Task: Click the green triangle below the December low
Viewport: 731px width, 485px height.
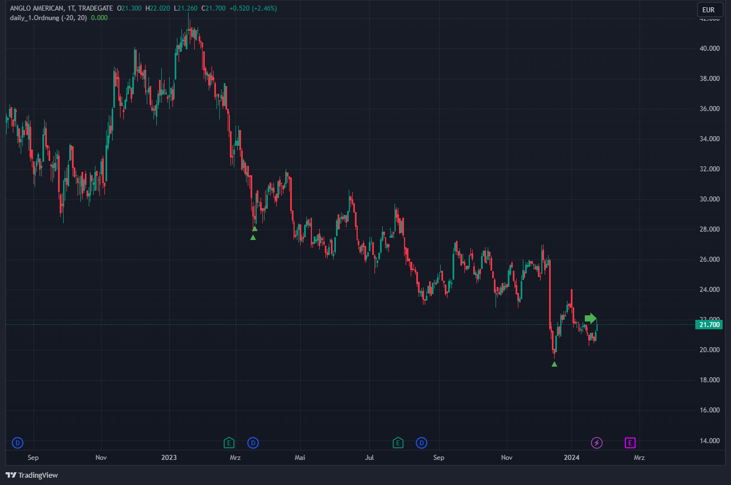Action: pyautogui.click(x=554, y=364)
